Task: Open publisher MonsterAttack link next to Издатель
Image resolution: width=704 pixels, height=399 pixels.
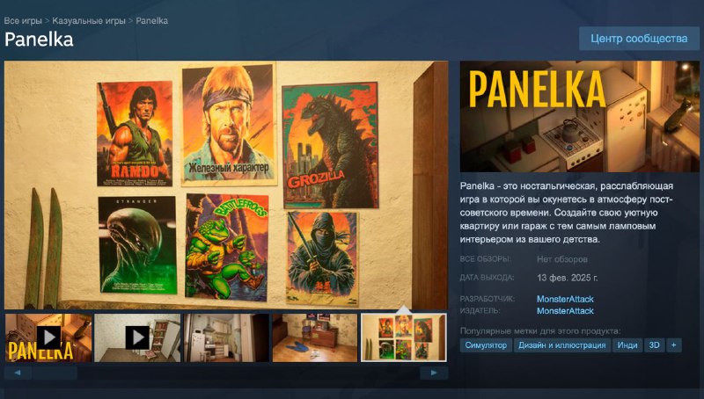Action: click(565, 311)
